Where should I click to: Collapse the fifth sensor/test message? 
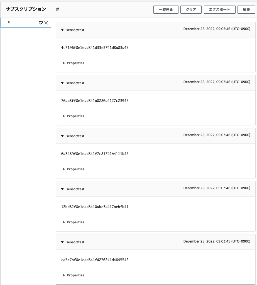click(62, 242)
